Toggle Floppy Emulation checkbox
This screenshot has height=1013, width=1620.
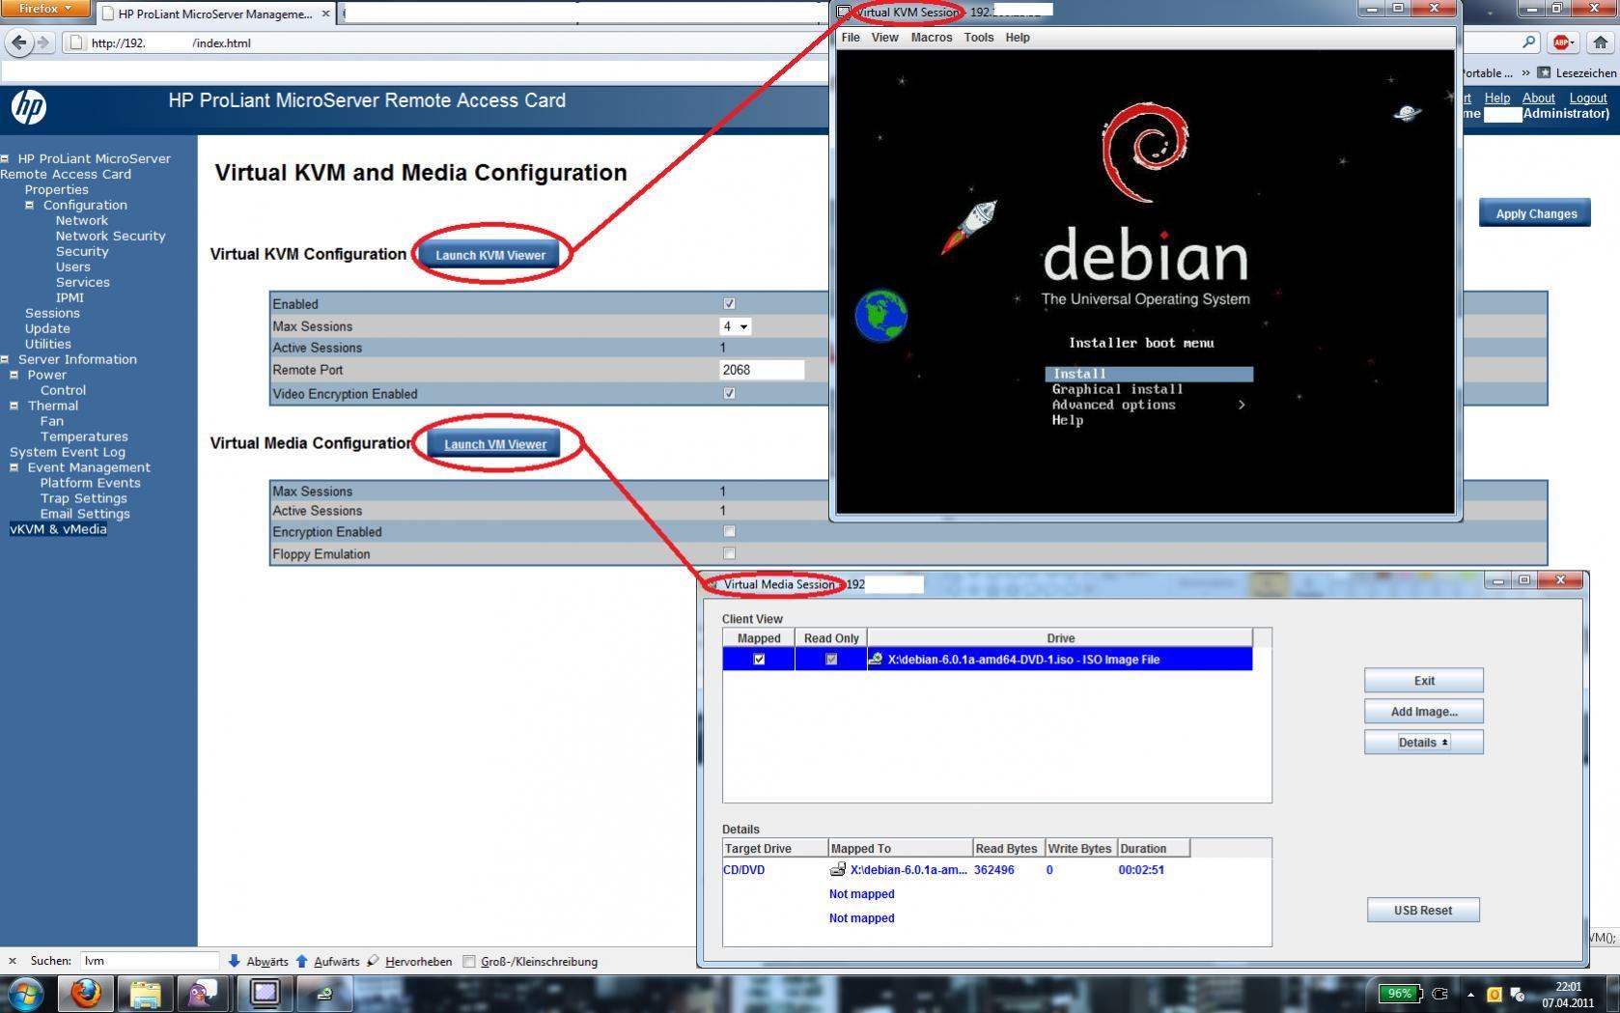729,553
